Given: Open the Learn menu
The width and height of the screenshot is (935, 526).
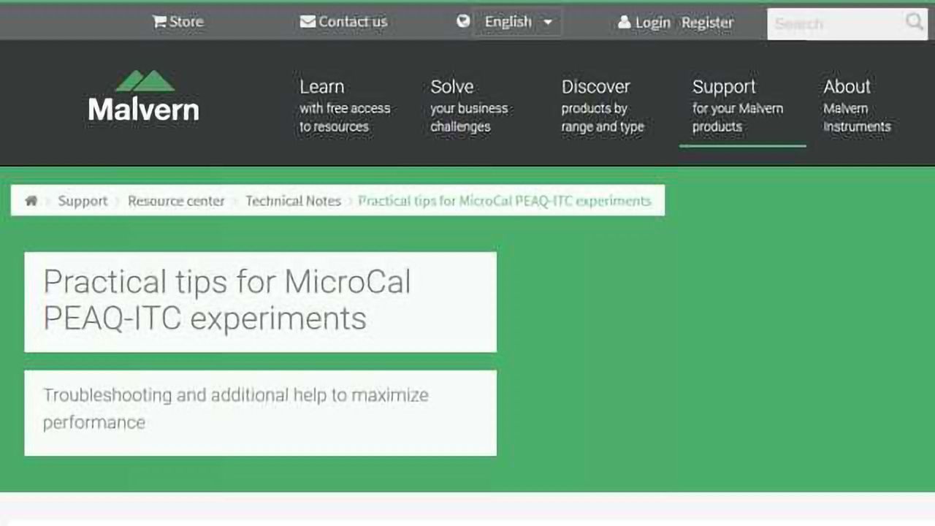Looking at the screenshot, I should pyautogui.click(x=345, y=106).
